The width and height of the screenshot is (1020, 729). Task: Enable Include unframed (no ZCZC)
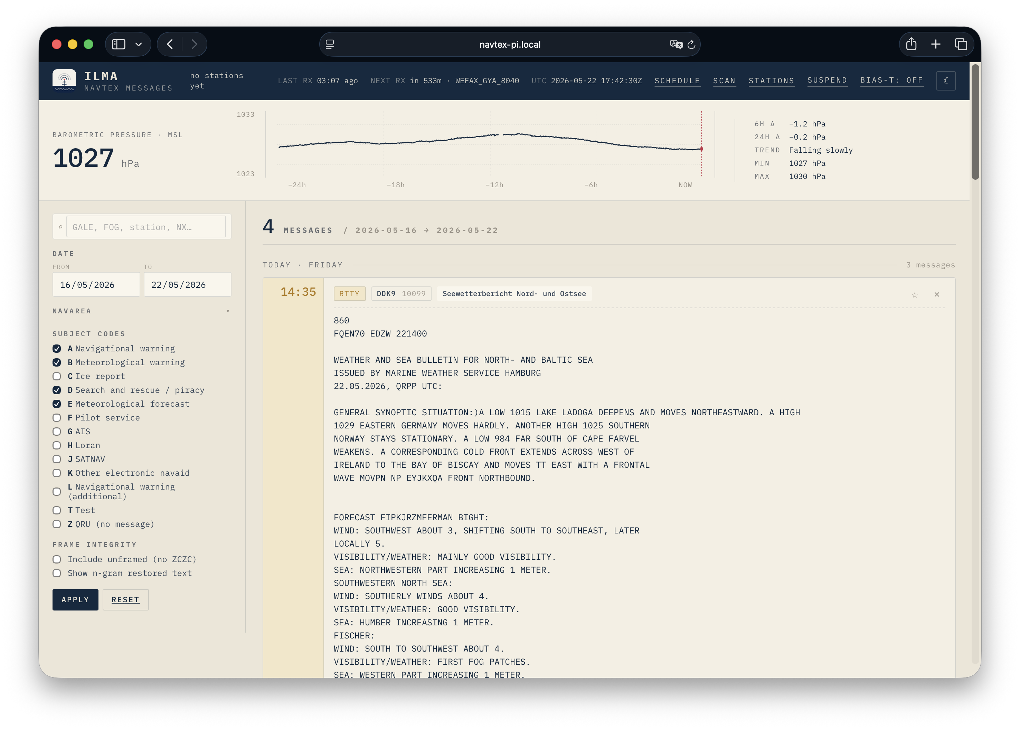click(57, 559)
